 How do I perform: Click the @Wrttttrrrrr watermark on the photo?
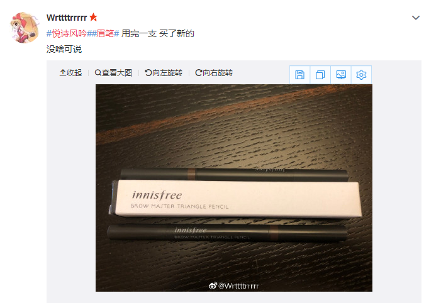click(x=234, y=285)
